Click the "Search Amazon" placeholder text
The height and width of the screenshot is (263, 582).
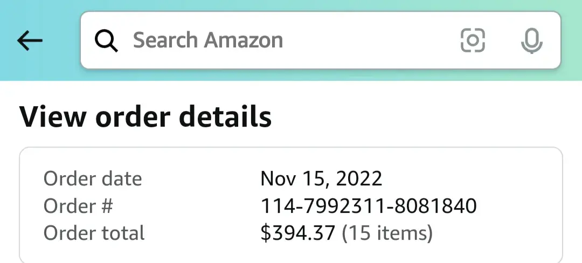tap(207, 40)
